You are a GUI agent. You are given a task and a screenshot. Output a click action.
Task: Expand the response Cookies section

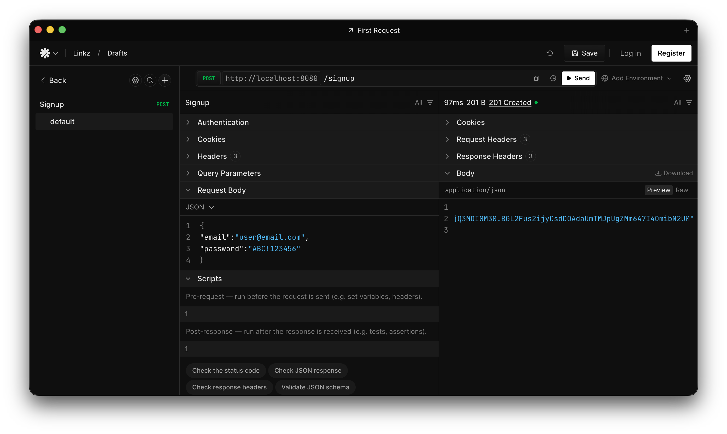coord(568,123)
